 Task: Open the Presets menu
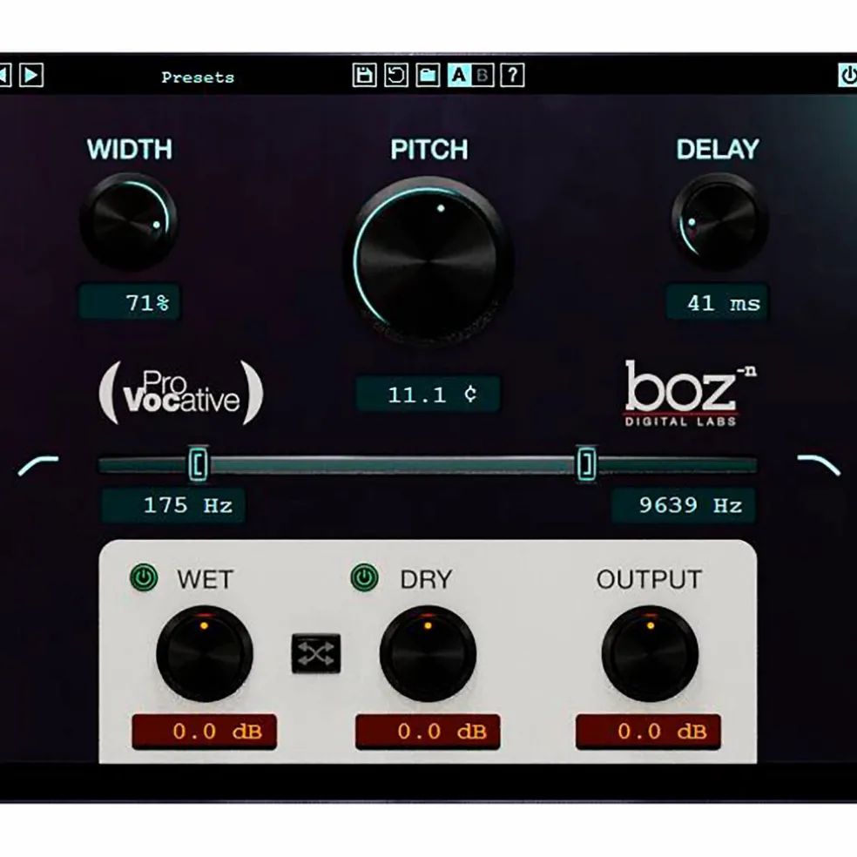[198, 78]
